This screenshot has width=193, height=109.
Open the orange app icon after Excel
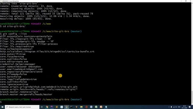tap(101, 107)
